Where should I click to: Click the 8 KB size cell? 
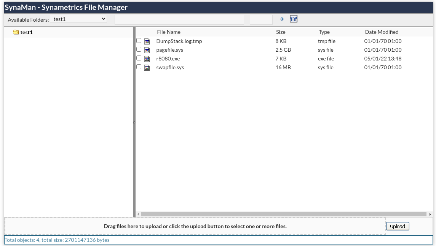281,41
